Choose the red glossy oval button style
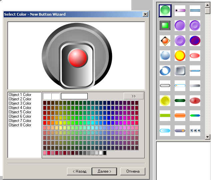 pos(195,55)
